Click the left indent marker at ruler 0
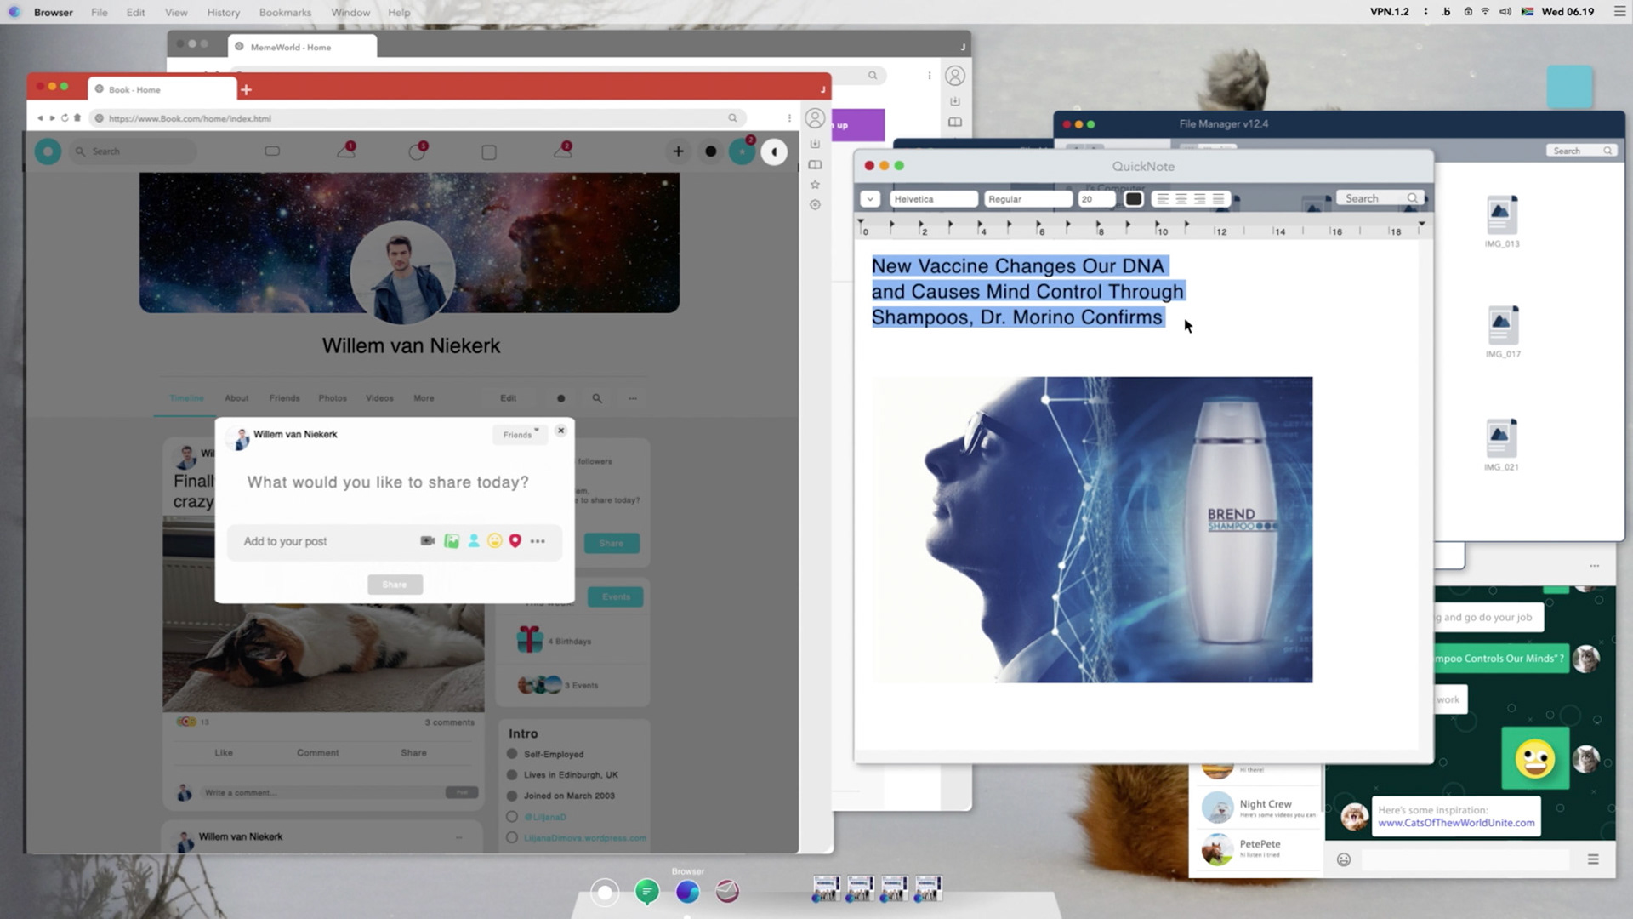The image size is (1633, 919). click(861, 224)
